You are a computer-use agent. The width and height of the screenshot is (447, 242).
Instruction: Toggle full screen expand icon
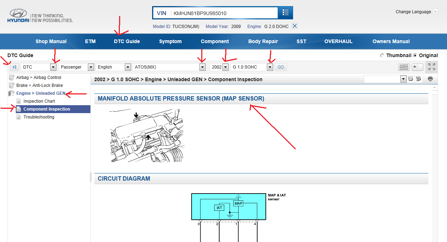[x=432, y=67]
